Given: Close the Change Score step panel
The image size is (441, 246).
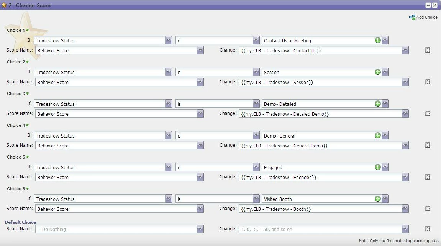Looking at the screenshot, I should pos(434,5).
